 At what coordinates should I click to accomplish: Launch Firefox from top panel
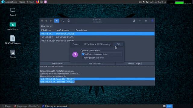click(x=37, y=2)
